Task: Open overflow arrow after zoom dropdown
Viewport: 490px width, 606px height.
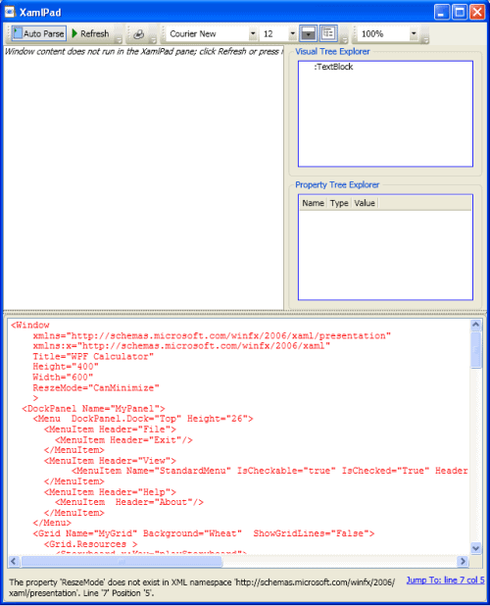Action: 425,40
